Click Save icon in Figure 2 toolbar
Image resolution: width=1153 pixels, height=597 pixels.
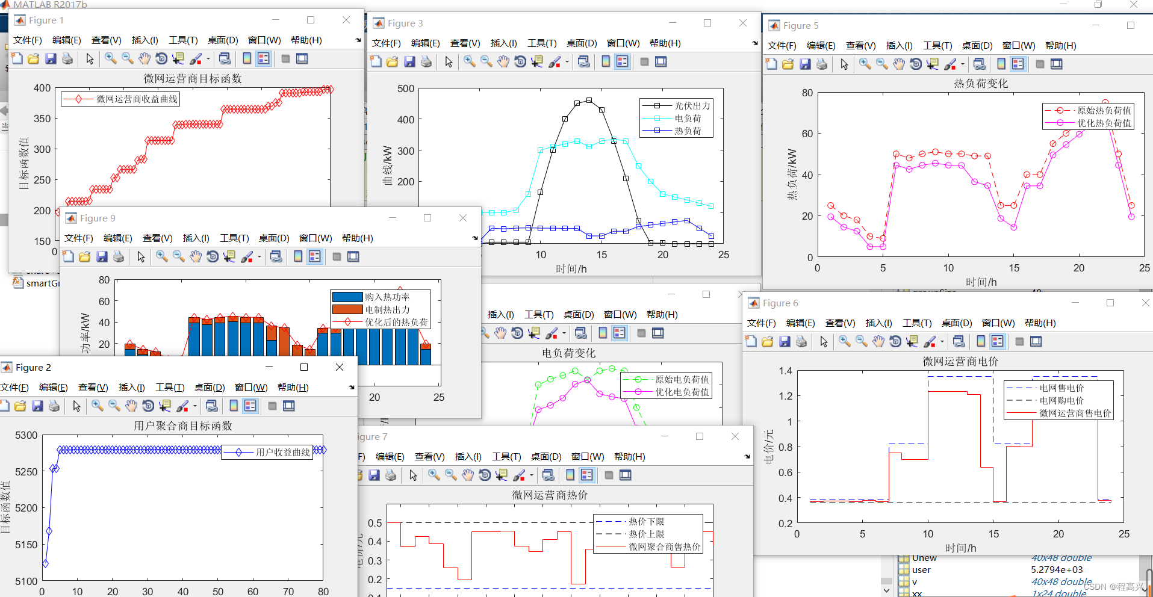coord(37,406)
